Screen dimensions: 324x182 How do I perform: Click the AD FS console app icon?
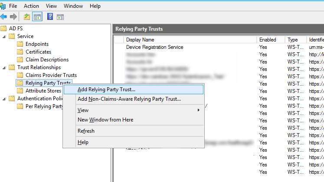pos(3,6)
